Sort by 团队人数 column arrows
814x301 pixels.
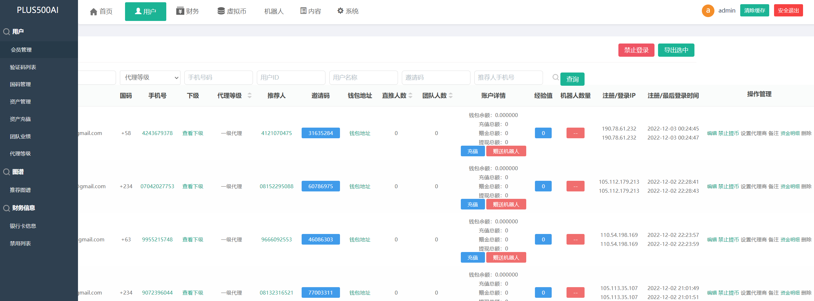451,95
